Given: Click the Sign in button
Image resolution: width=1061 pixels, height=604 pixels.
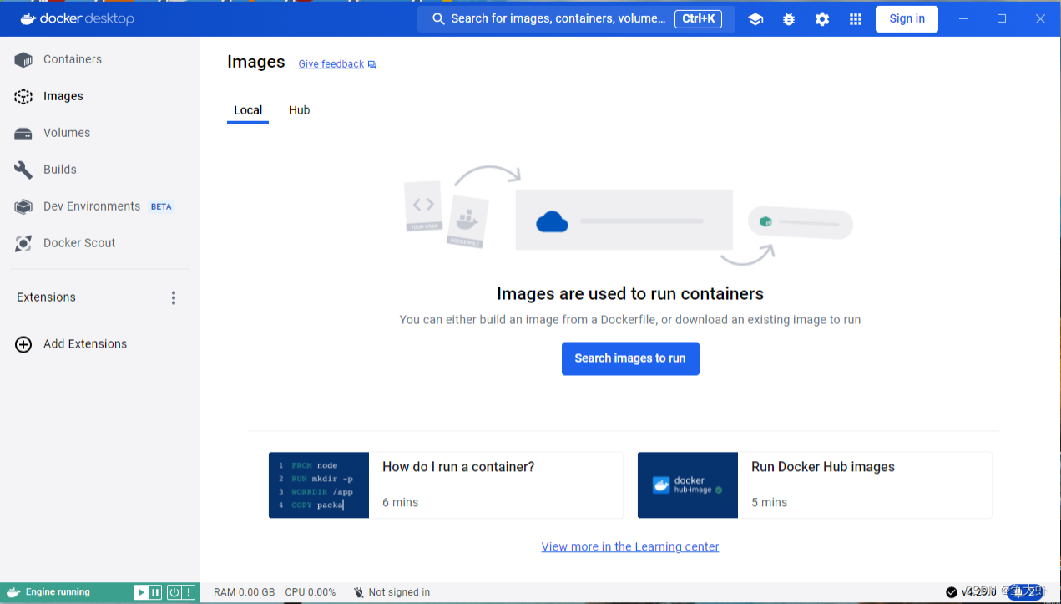Looking at the screenshot, I should (907, 18).
